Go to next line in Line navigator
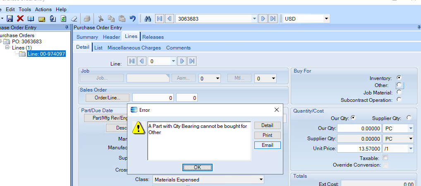 click(182, 61)
